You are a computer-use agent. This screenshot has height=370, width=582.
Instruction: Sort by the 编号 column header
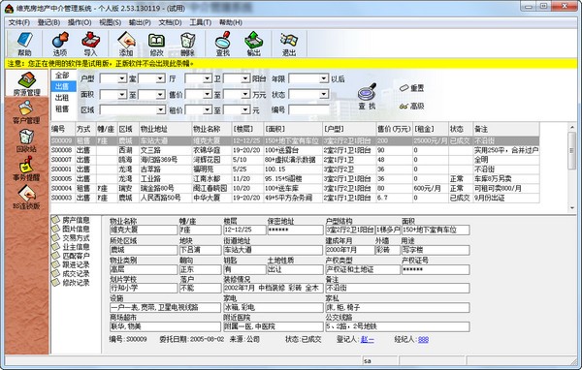coord(63,129)
